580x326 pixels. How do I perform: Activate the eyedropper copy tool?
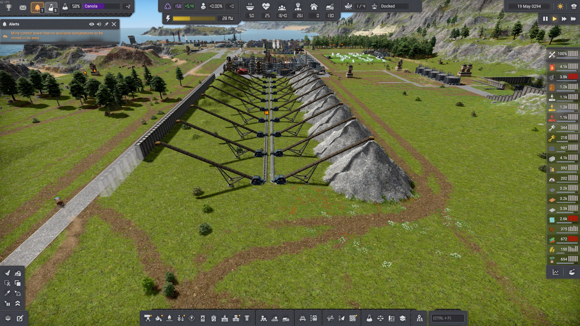coord(7,293)
